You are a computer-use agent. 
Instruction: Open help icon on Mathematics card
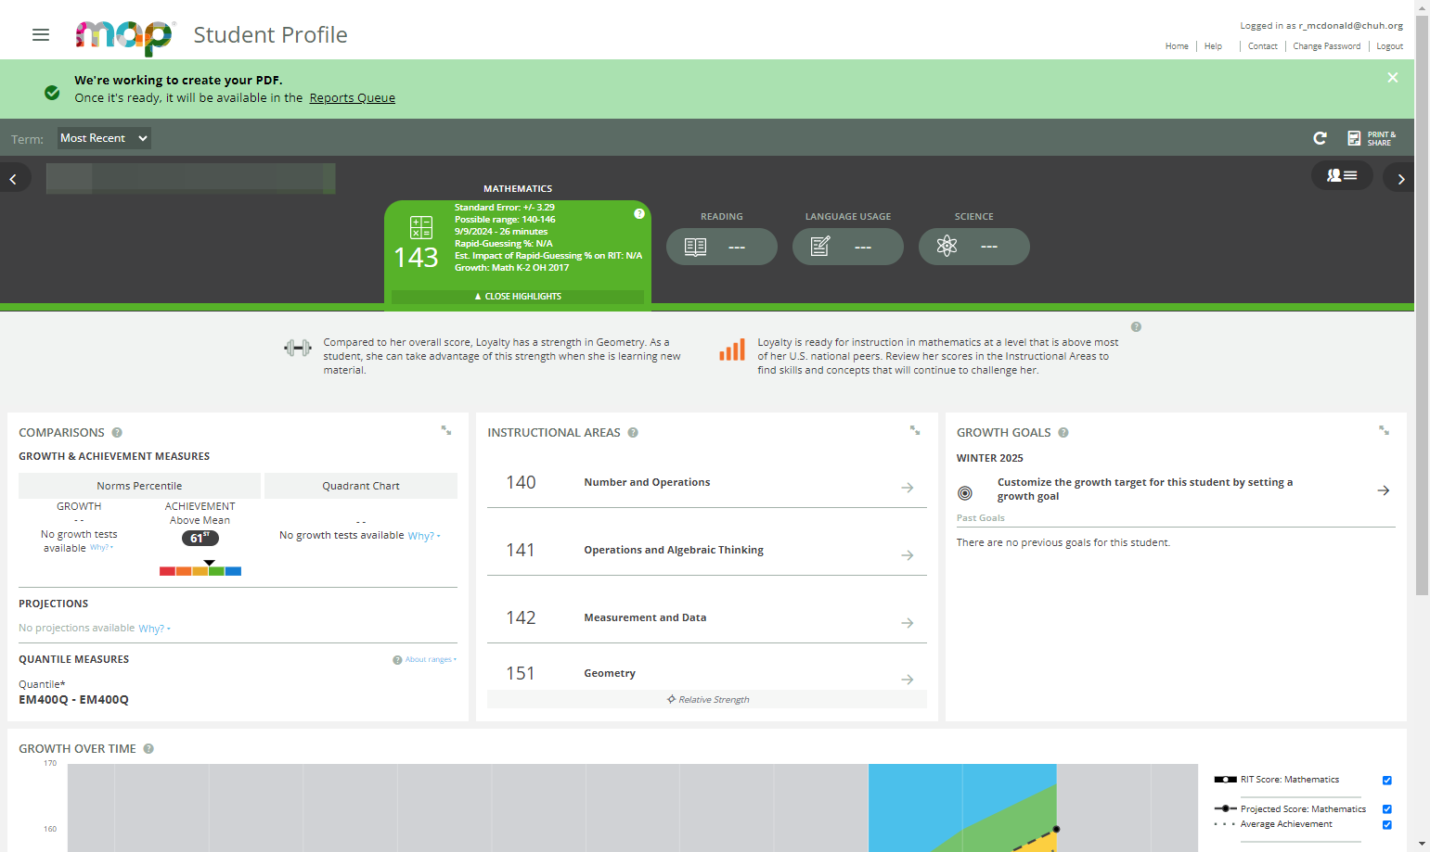tap(639, 213)
